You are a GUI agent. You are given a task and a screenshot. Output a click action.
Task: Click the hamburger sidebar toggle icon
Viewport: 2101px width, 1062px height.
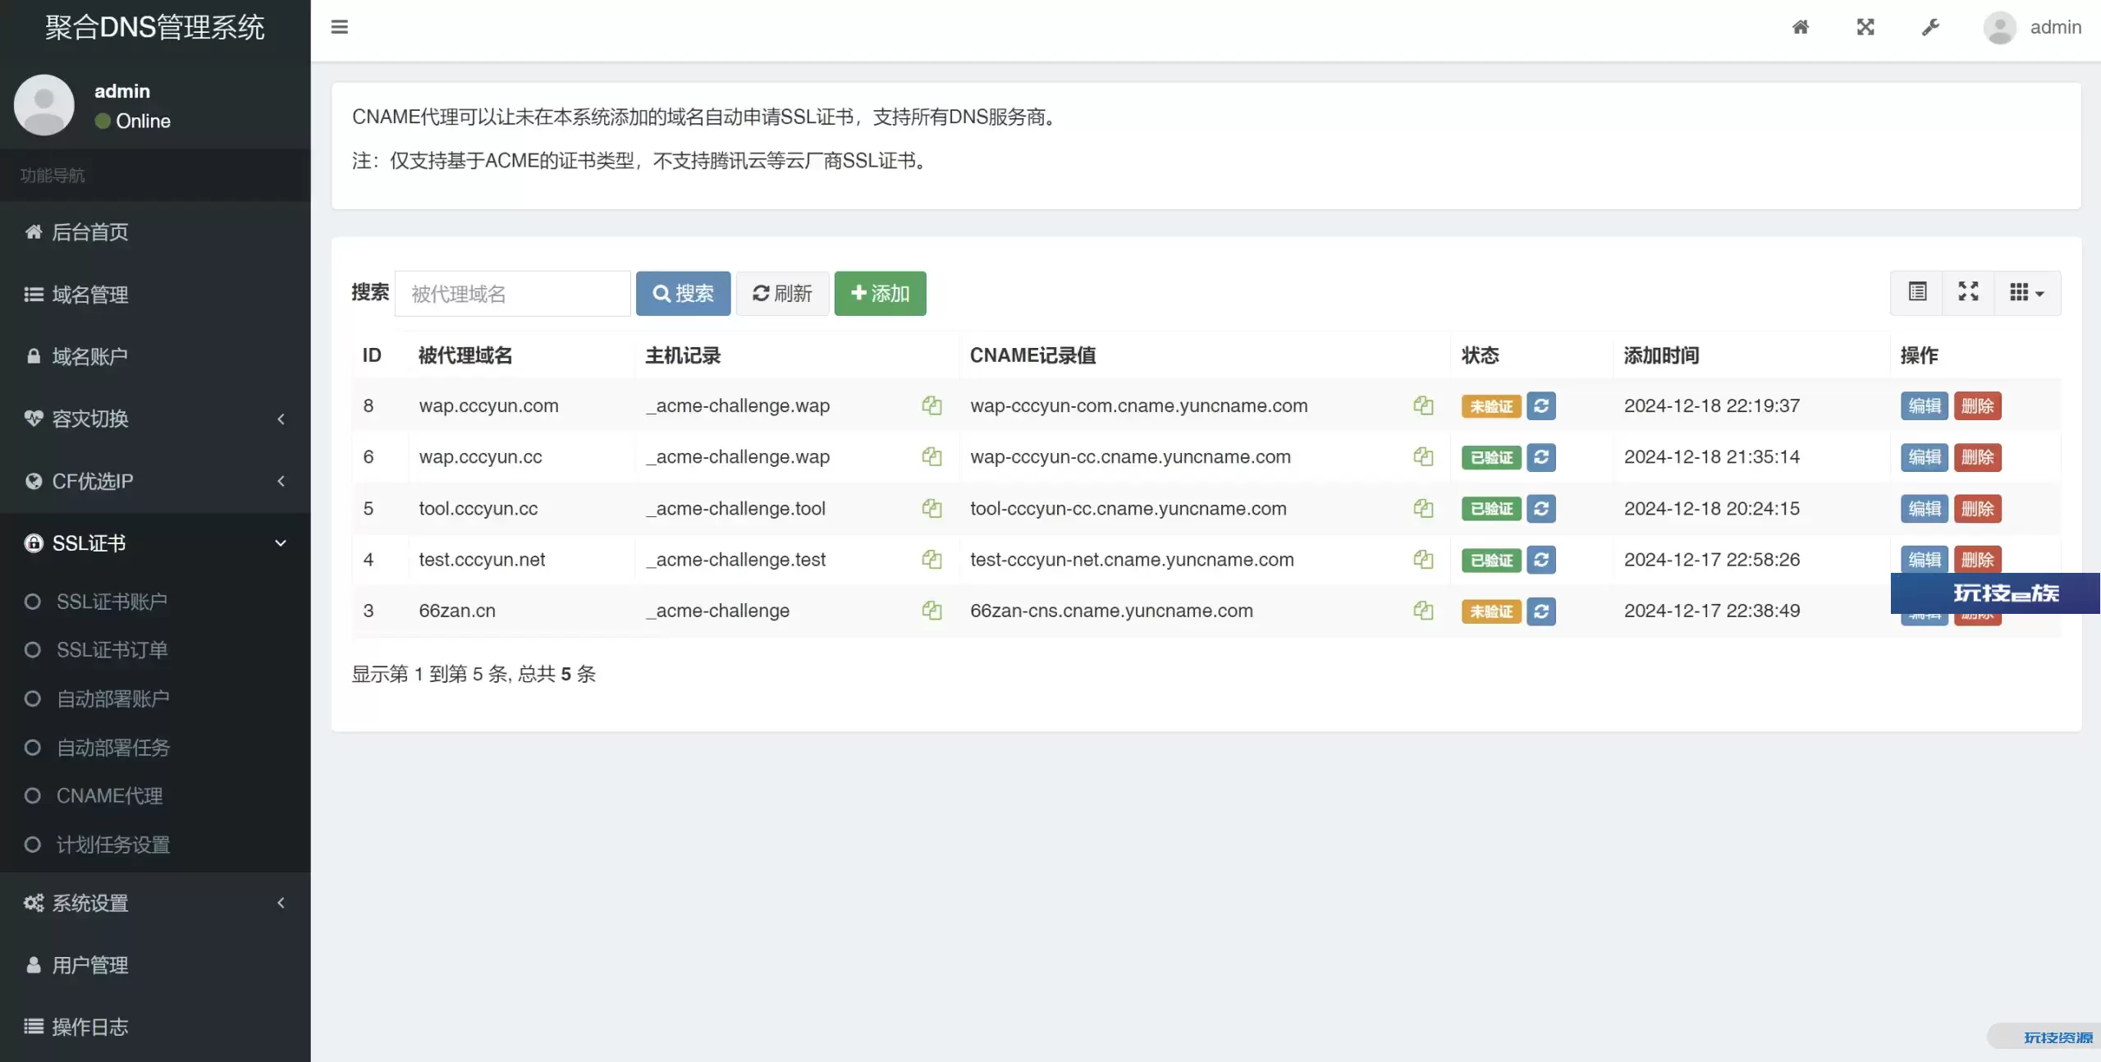click(x=339, y=27)
